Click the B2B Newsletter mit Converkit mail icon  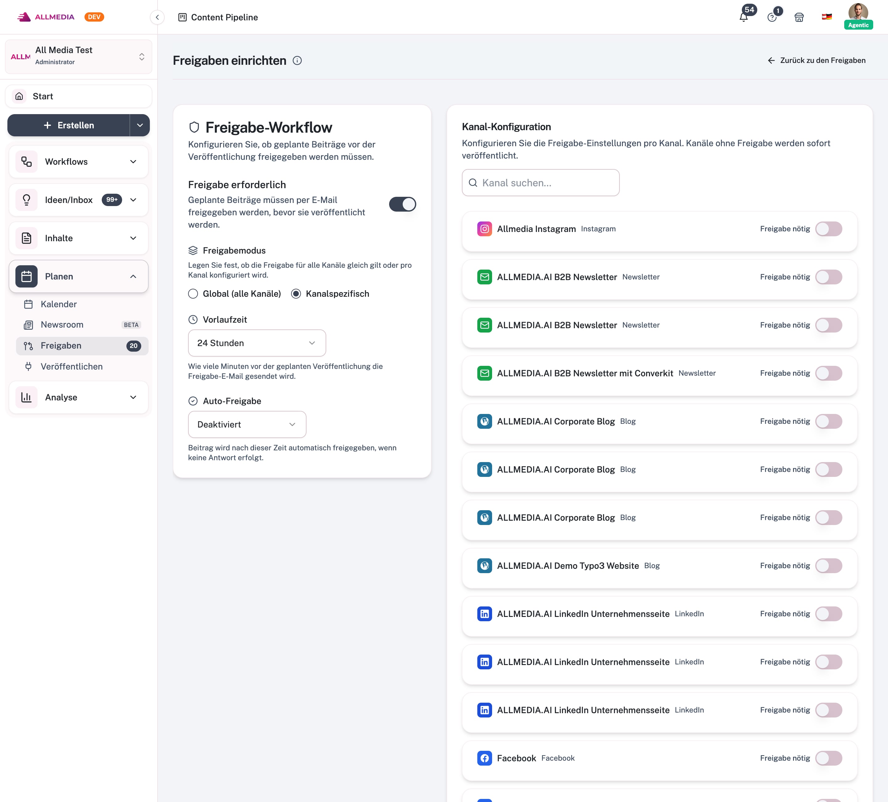coord(484,373)
